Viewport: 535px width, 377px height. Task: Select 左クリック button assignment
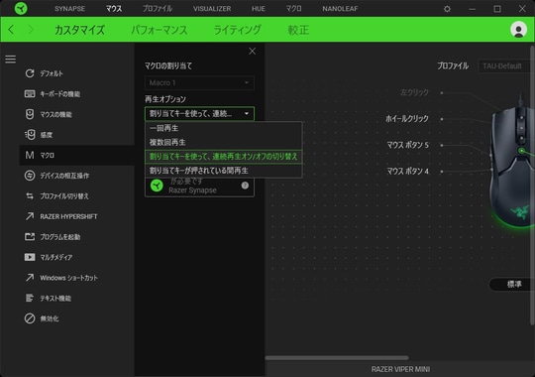[x=414, y=92]
